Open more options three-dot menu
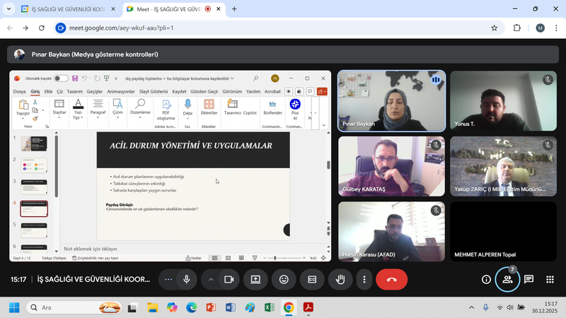This screenshot has width=566, height=318. 364,279
